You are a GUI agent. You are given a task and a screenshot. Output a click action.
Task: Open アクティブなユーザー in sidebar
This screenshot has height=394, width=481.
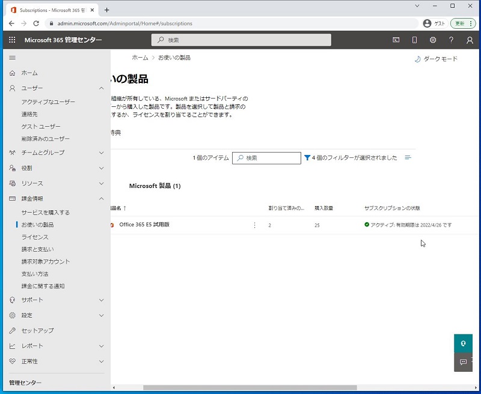pyautogui.click(x=48, y=102)
